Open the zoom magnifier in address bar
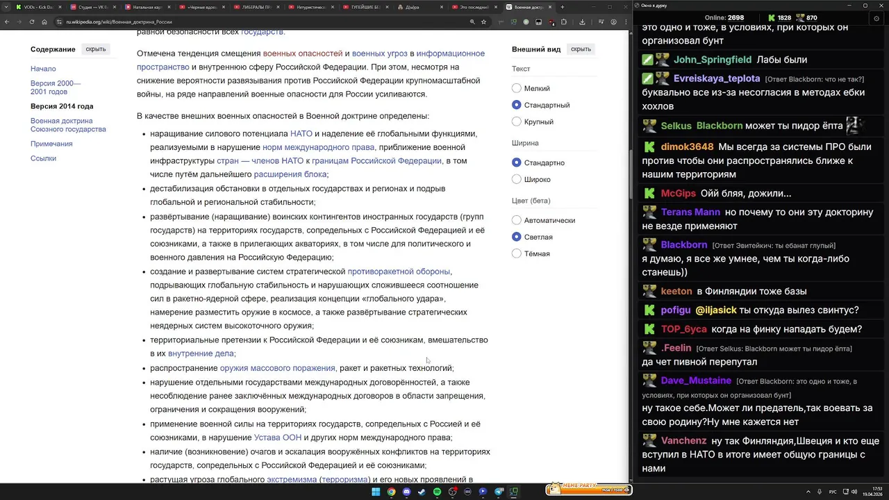This screenshot has width=889, height=500. tap(472, 22)
